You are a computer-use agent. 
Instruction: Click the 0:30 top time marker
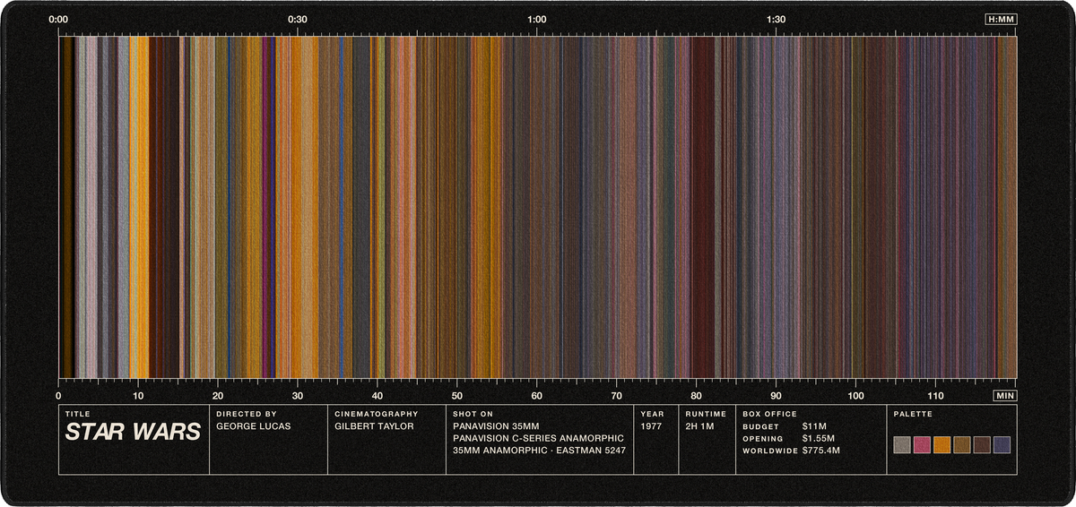pos(298,19)
